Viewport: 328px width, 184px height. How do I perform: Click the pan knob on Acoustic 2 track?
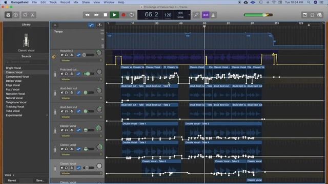[x=99, y=53]
